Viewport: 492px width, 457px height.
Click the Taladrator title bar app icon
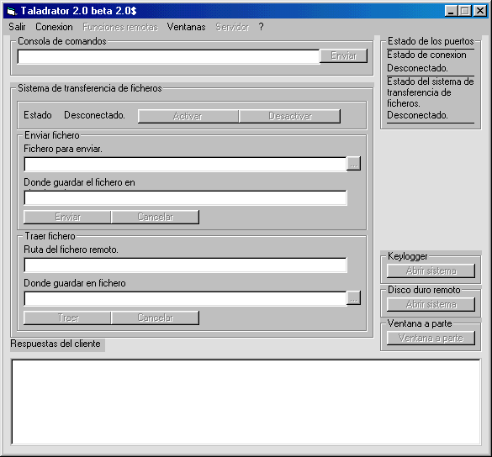point(12,11)
